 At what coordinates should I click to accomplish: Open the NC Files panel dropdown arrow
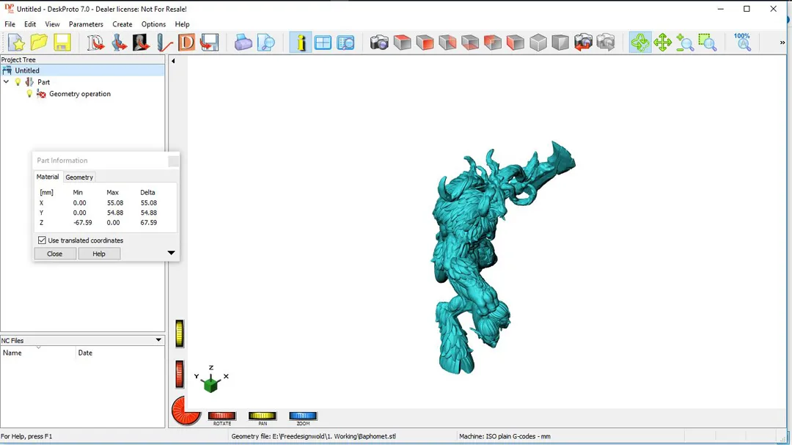coord(158,340)
